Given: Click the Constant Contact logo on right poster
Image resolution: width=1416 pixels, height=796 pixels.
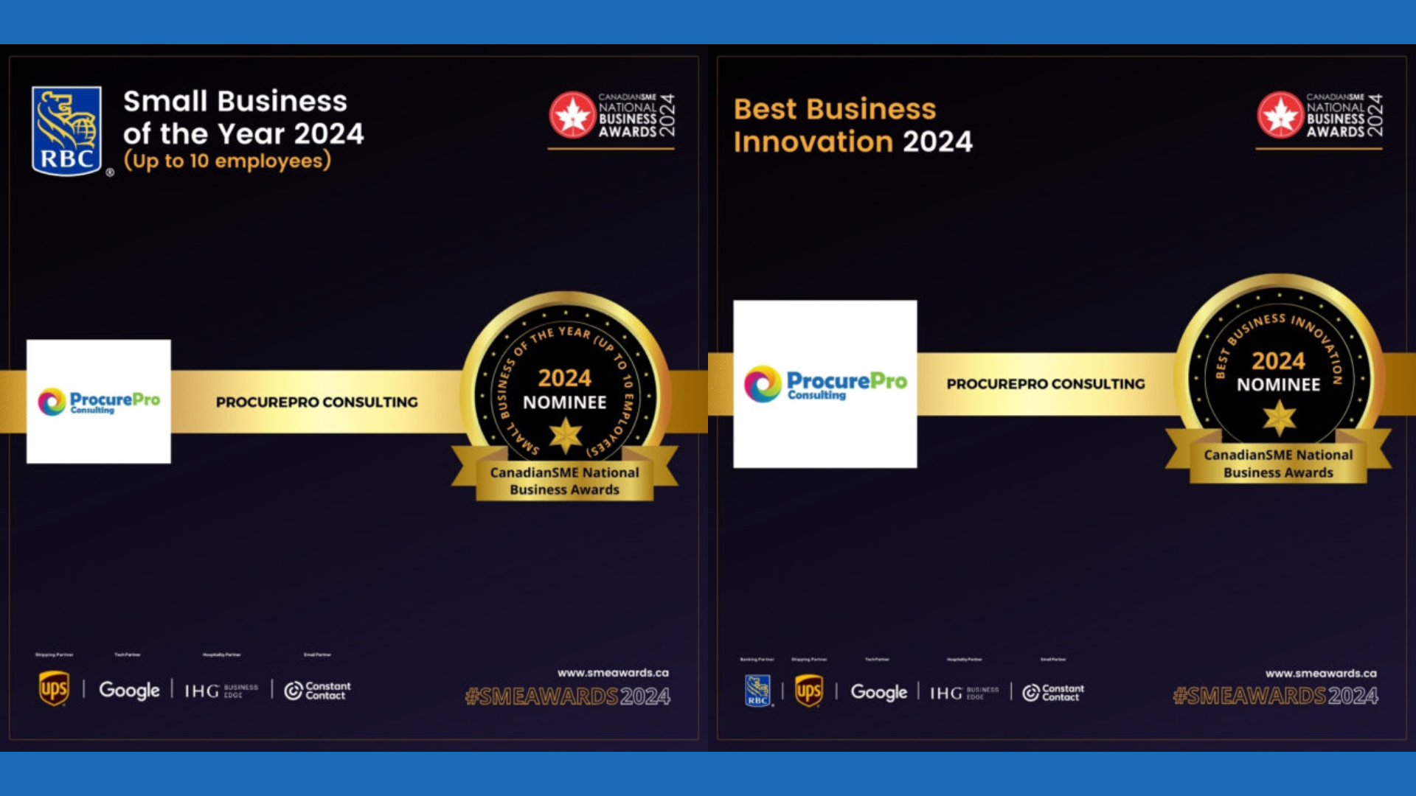Looking at the screenshot, I should click(1053, 692).
